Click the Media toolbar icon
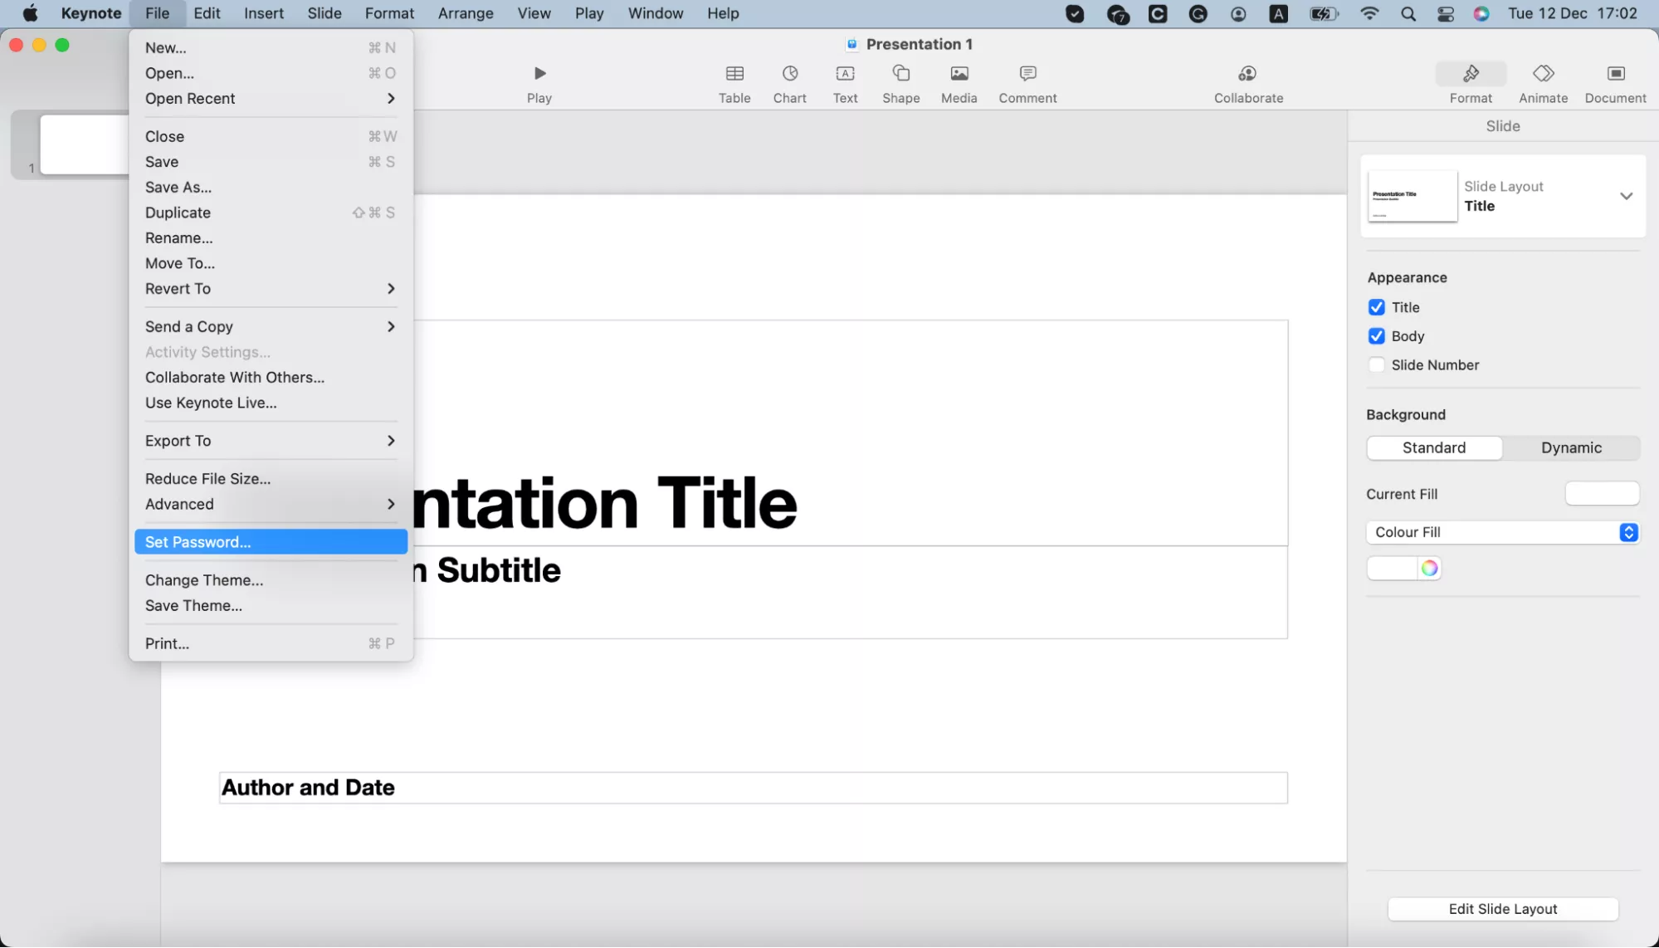 pyautogui.click(x=959, y=83)
